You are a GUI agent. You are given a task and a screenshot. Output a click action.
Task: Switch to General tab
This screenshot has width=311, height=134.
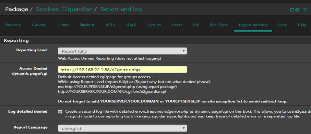tap(39, 25)
